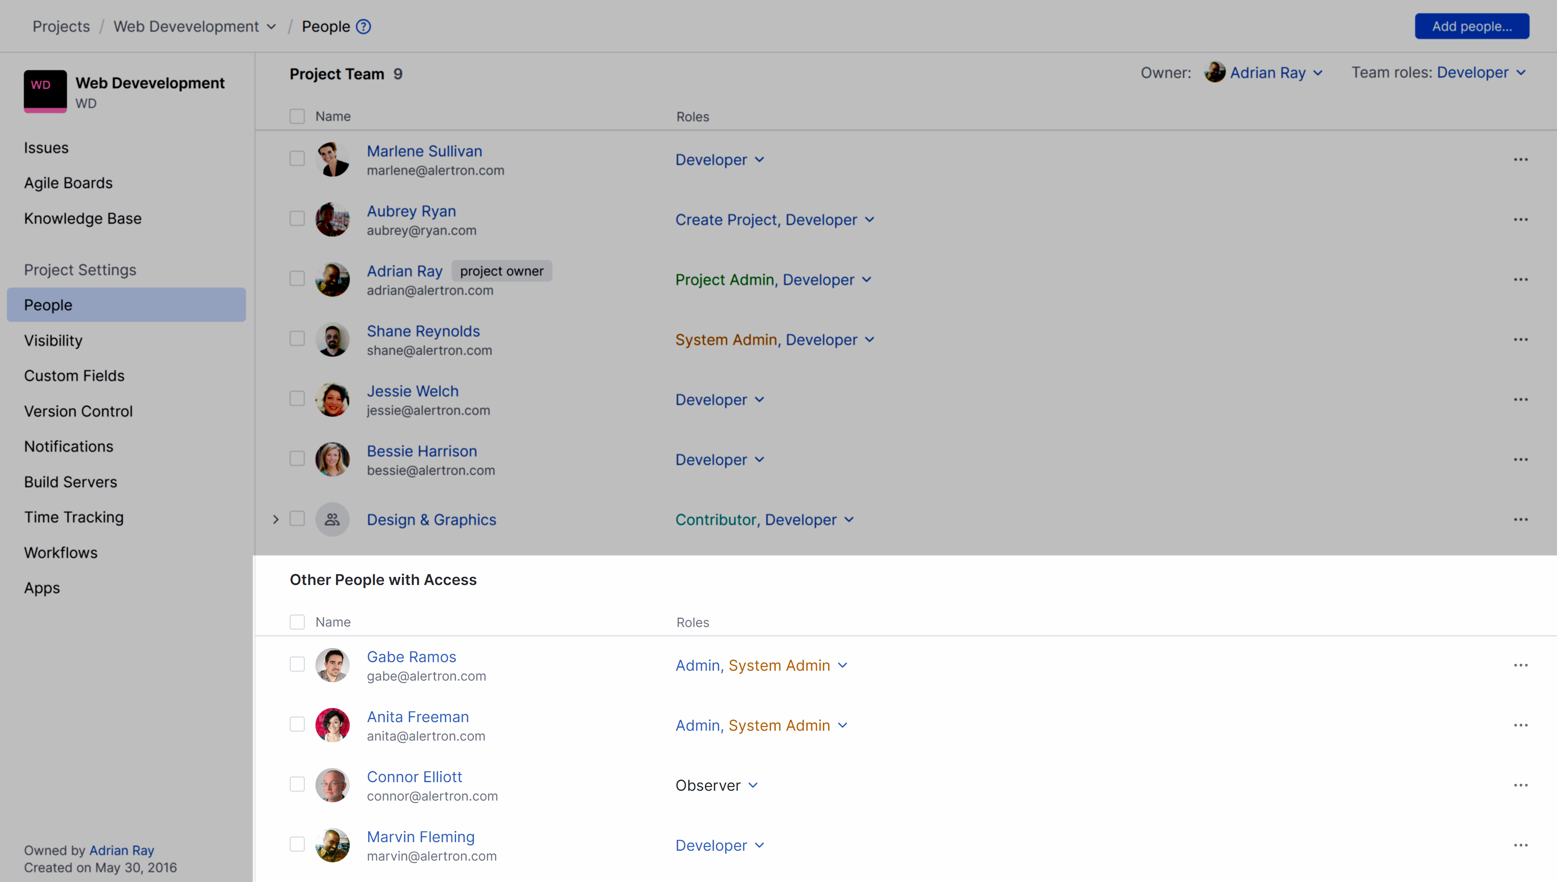Select the checkbox for Aubrey Ryan

point(297,218)
